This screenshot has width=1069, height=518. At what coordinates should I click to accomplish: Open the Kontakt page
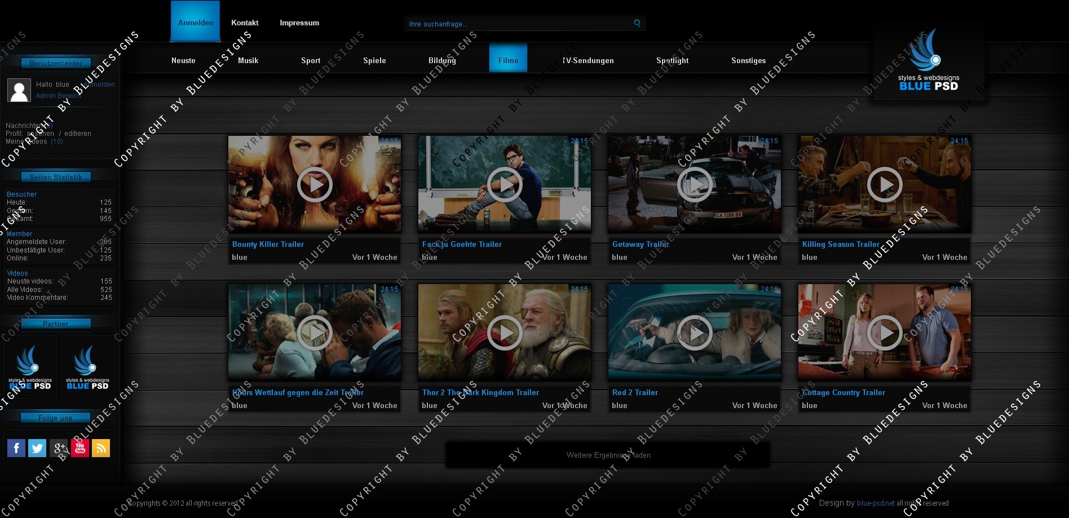[x=245, y=23]
